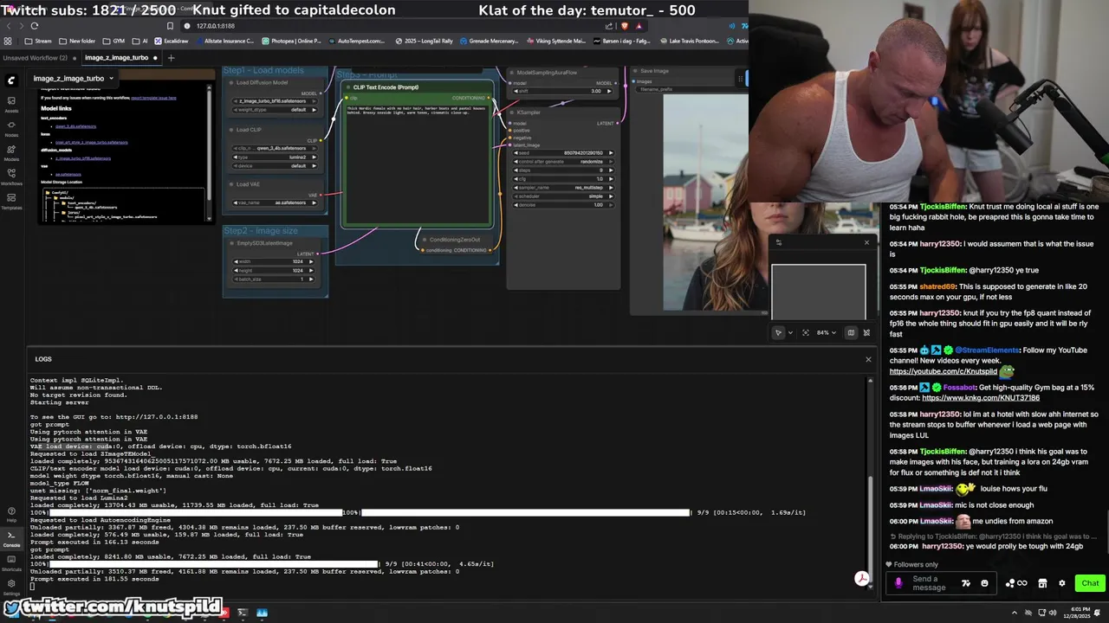Collapse the ConditioningZeroOut node dot

425,240
